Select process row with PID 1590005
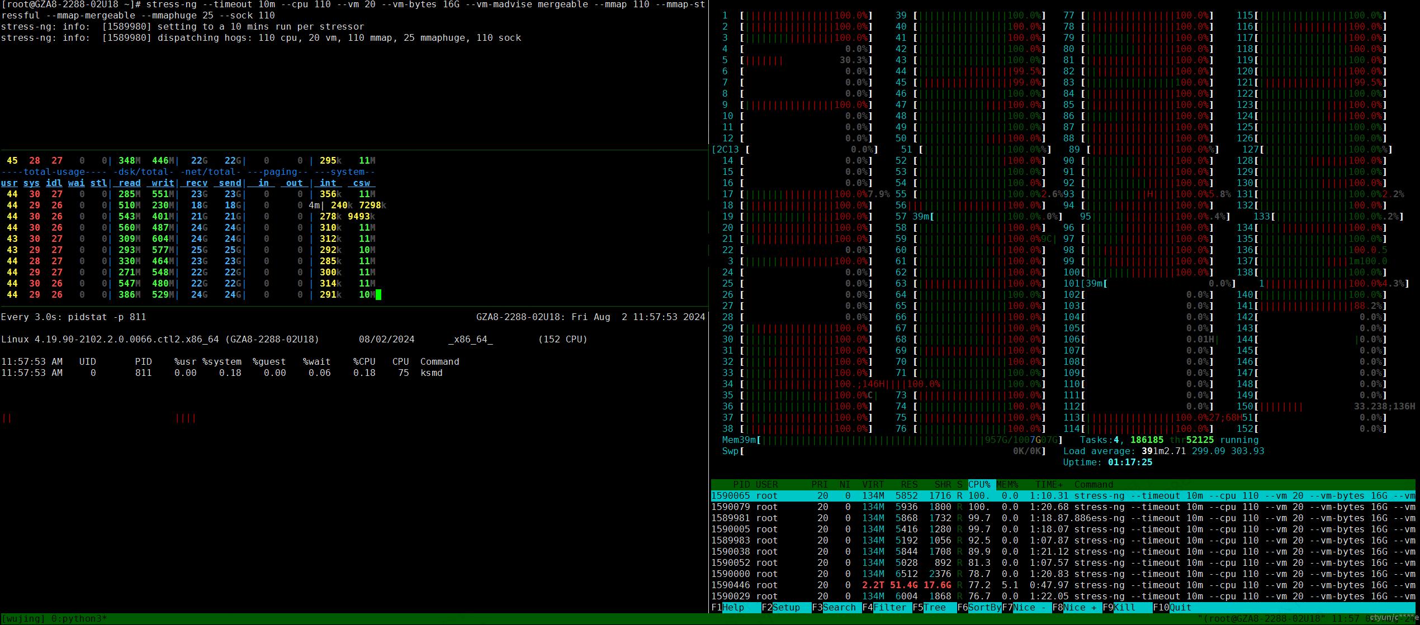Screen dimensions: 1420x625 pos(1063,529)
